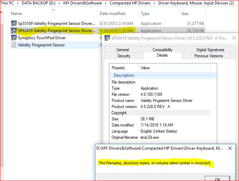Viewport: 239px width, 181px height.
Task: Close the error message dialog
Action: (230, 148)
